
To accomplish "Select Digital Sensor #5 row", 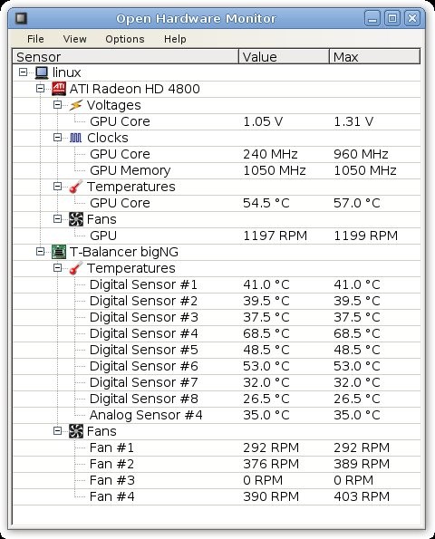I will 217,350.
